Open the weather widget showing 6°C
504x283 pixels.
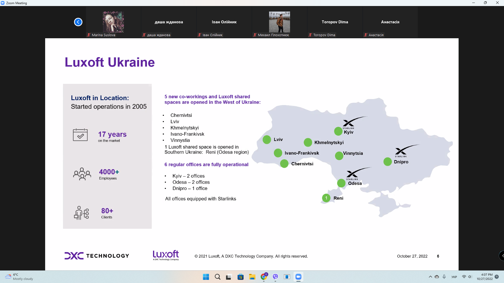click(x=19, y=277)
